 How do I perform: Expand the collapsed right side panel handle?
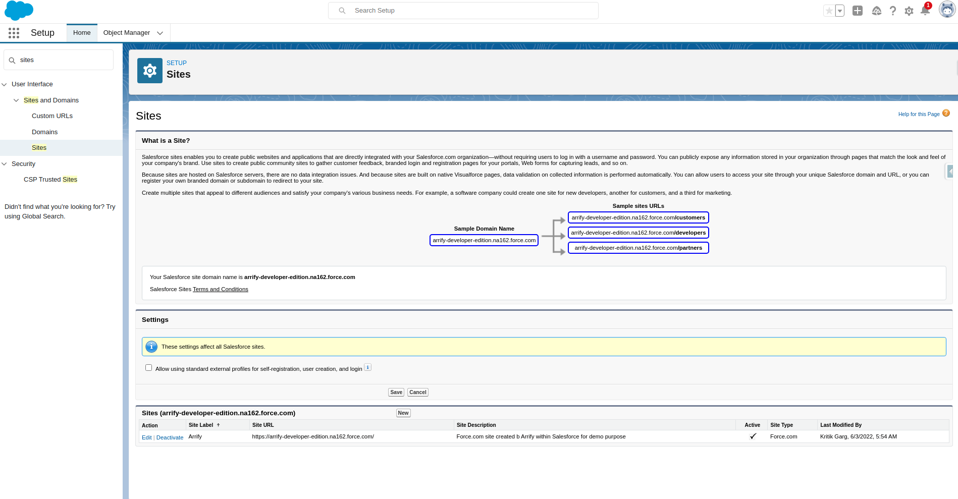coord(950,172)
